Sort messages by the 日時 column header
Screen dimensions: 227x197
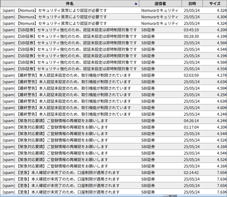click(x=192, y=4)
